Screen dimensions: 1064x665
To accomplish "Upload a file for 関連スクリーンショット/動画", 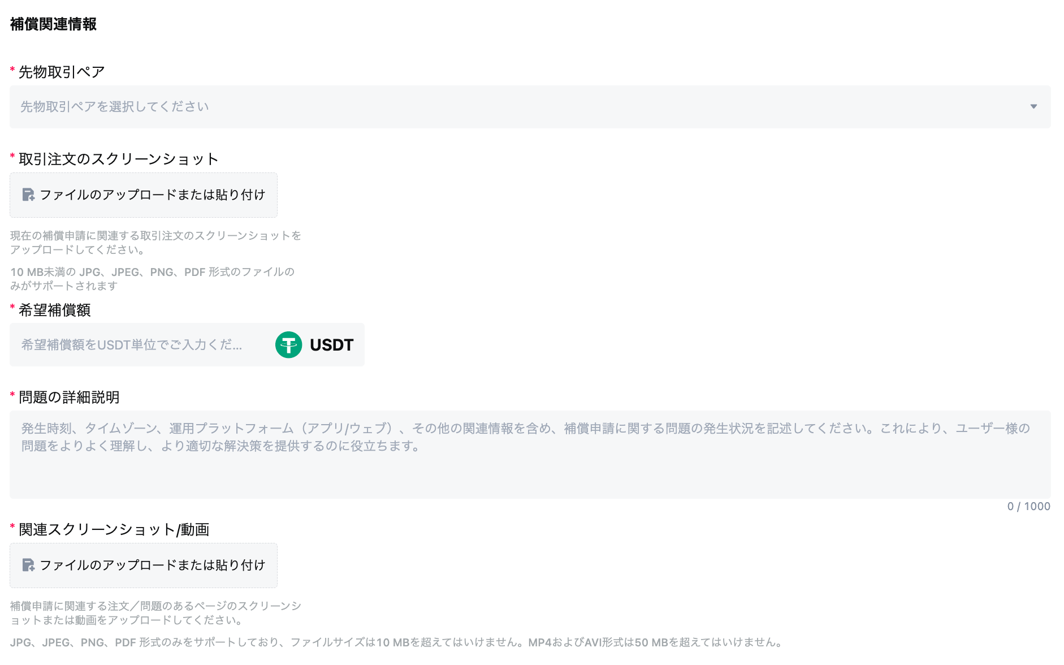I will coord(144,565).
